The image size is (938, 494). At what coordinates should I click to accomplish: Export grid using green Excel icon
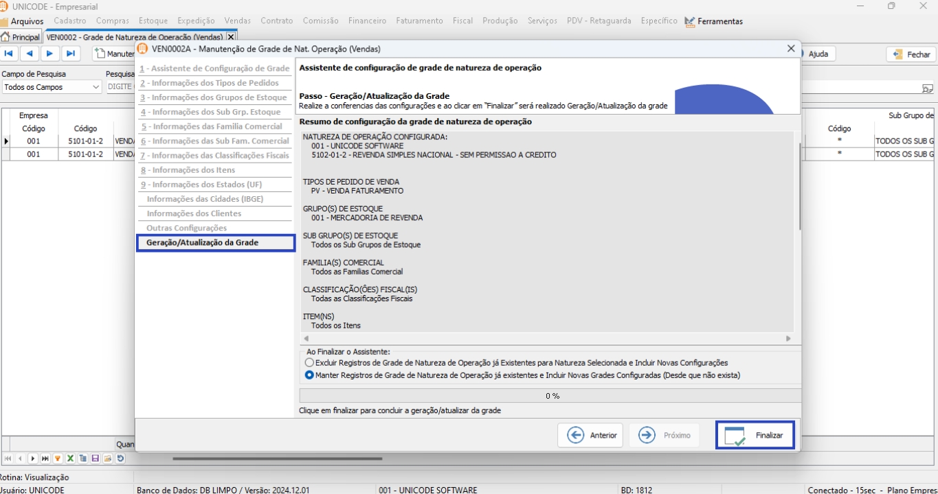pos(70,458)
